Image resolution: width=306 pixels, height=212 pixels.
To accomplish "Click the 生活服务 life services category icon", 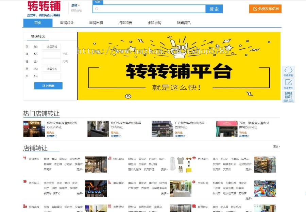I will pos(194,182).
